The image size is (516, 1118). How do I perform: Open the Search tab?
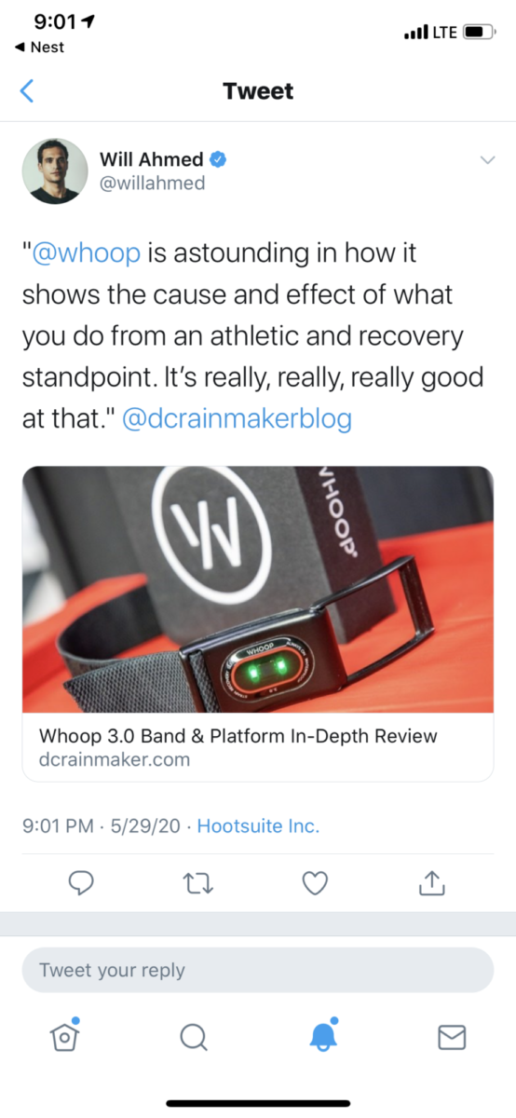coord(193,1037)
